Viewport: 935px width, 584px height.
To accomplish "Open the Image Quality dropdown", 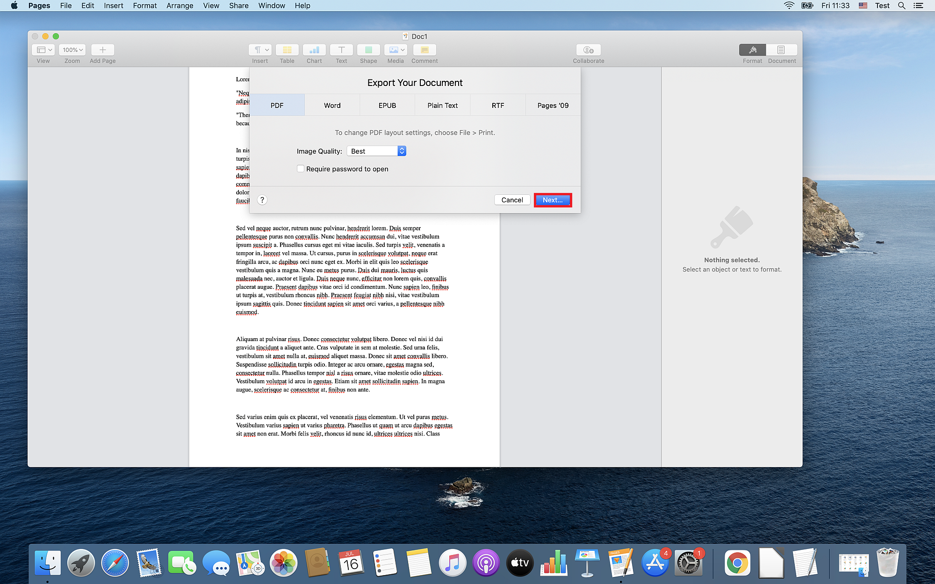I will [376, 151].
